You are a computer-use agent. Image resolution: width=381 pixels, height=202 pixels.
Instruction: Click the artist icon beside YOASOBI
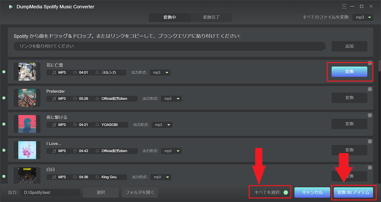[97, 125]
